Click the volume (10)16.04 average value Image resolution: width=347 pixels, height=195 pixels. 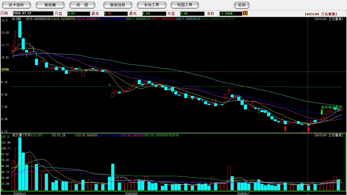click(x=86, y=135)
